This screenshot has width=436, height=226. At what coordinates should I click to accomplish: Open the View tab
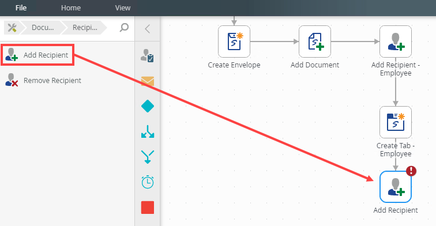123,8
